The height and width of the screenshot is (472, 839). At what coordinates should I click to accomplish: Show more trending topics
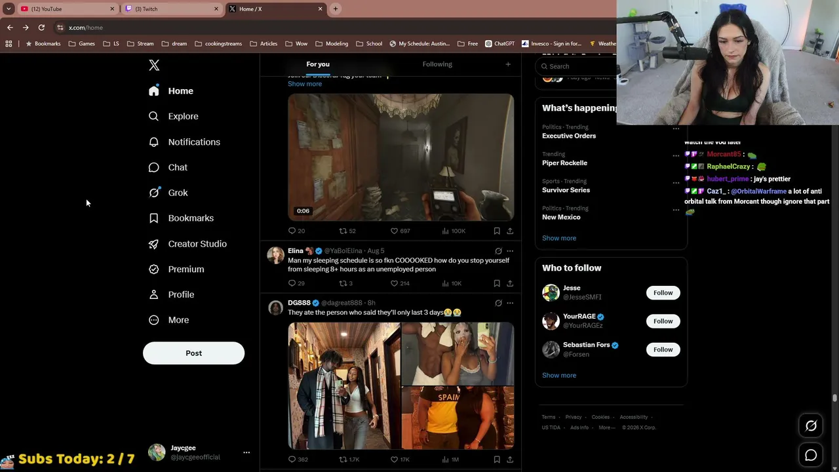tap(559, 238)
